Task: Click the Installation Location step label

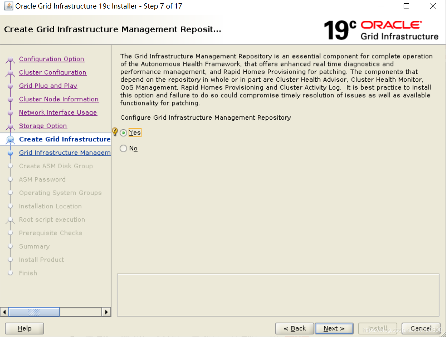Action: coord(51,206)
